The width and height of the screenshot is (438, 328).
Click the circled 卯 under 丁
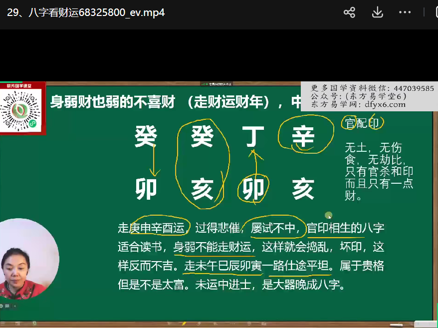click(253, 189)
